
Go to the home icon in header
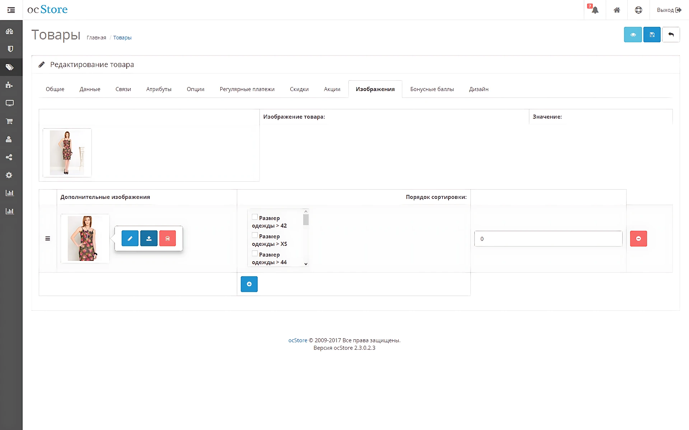pos(617,10)
